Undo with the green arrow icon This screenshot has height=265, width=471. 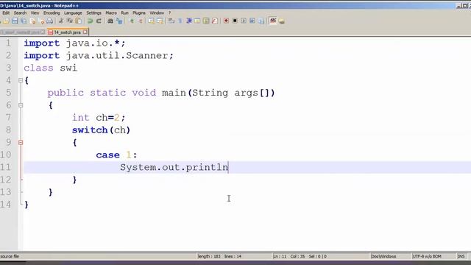(90, 21)
